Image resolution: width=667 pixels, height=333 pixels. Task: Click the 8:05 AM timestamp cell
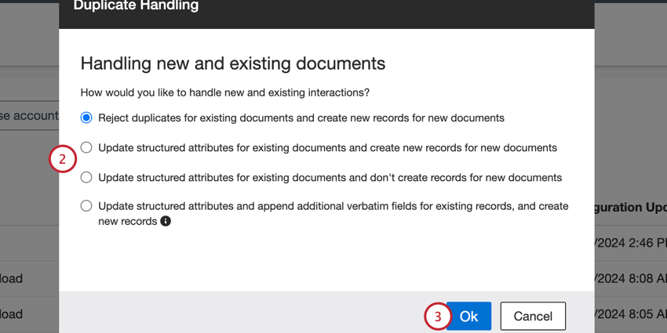[x=630, y=314]
